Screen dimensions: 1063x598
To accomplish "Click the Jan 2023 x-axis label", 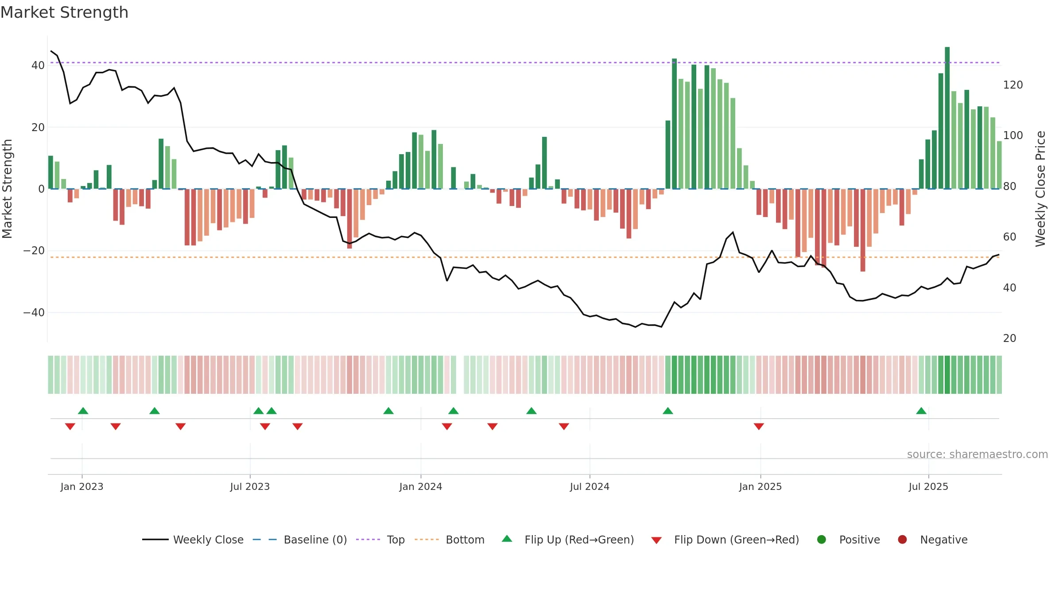I will click(x=82, y=486).
